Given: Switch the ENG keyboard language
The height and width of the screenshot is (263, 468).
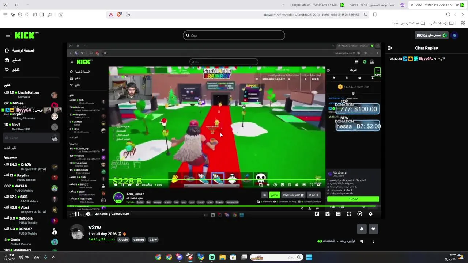Looking at the screenshot, I should pos(36,257).
